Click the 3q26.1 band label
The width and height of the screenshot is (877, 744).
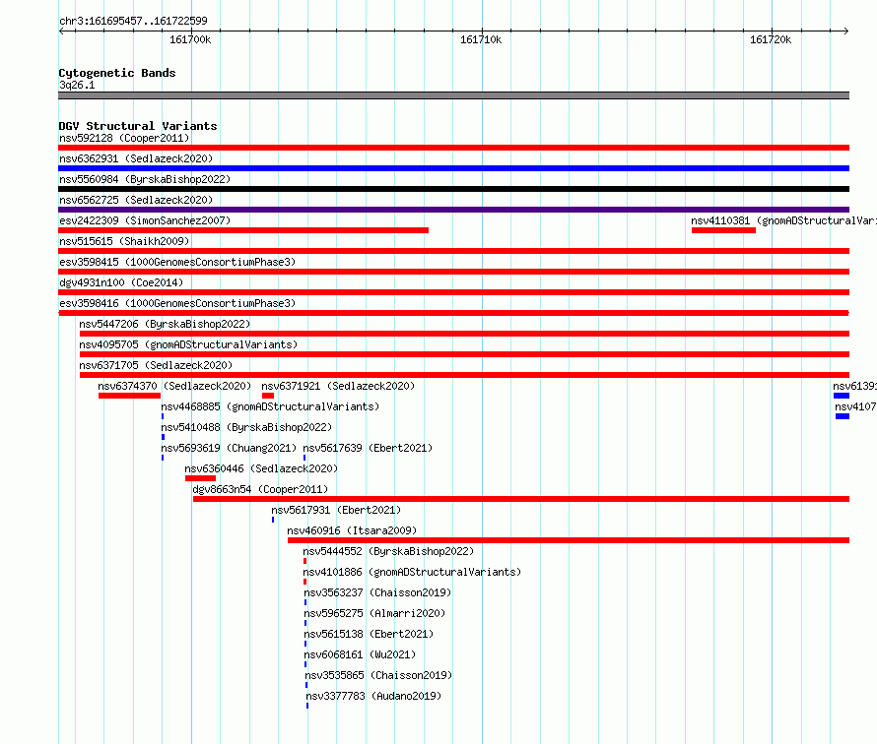[x=77, y=85]
